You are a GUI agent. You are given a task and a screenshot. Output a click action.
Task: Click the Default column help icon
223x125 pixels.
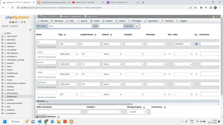coord(111,35)
